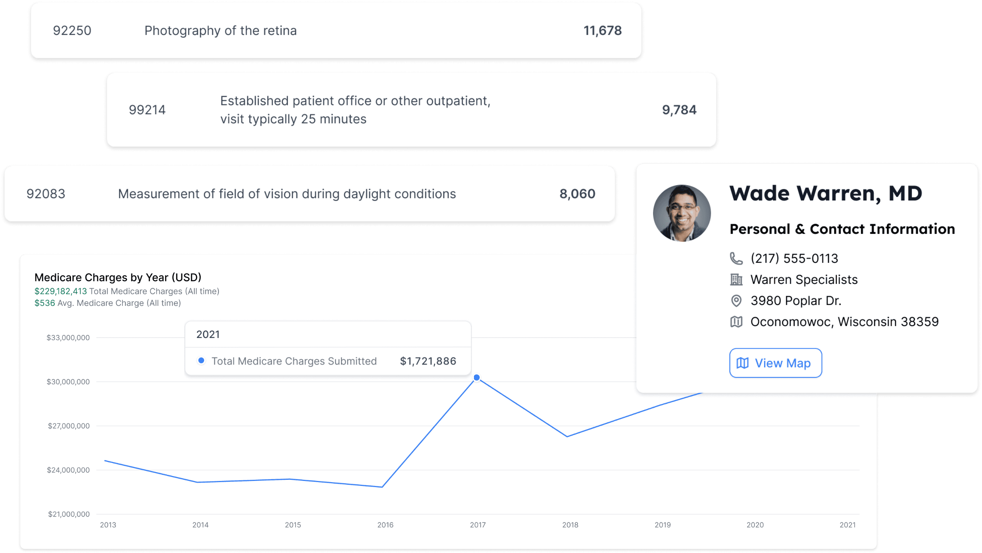Click the highlighted 2017 data point on chart

click(x=477, y=378)
